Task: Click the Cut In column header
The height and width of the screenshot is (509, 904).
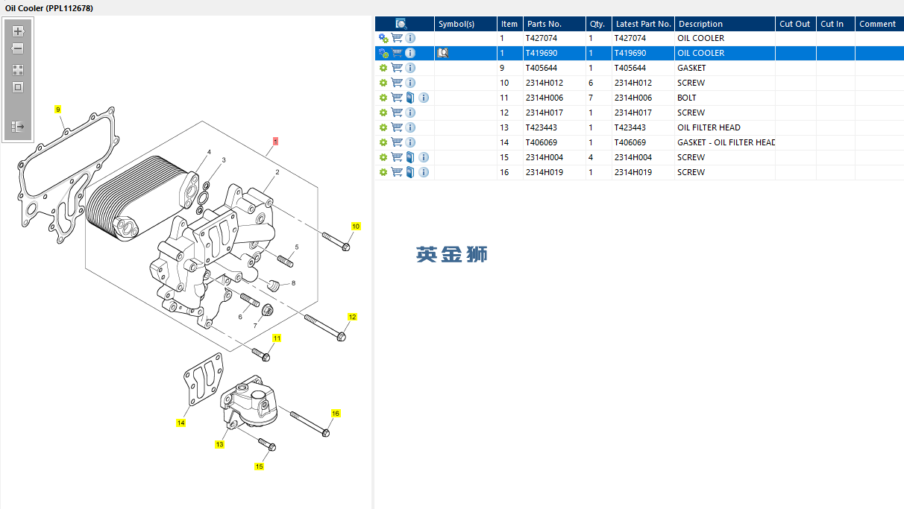Action: [x=835, y=24]
